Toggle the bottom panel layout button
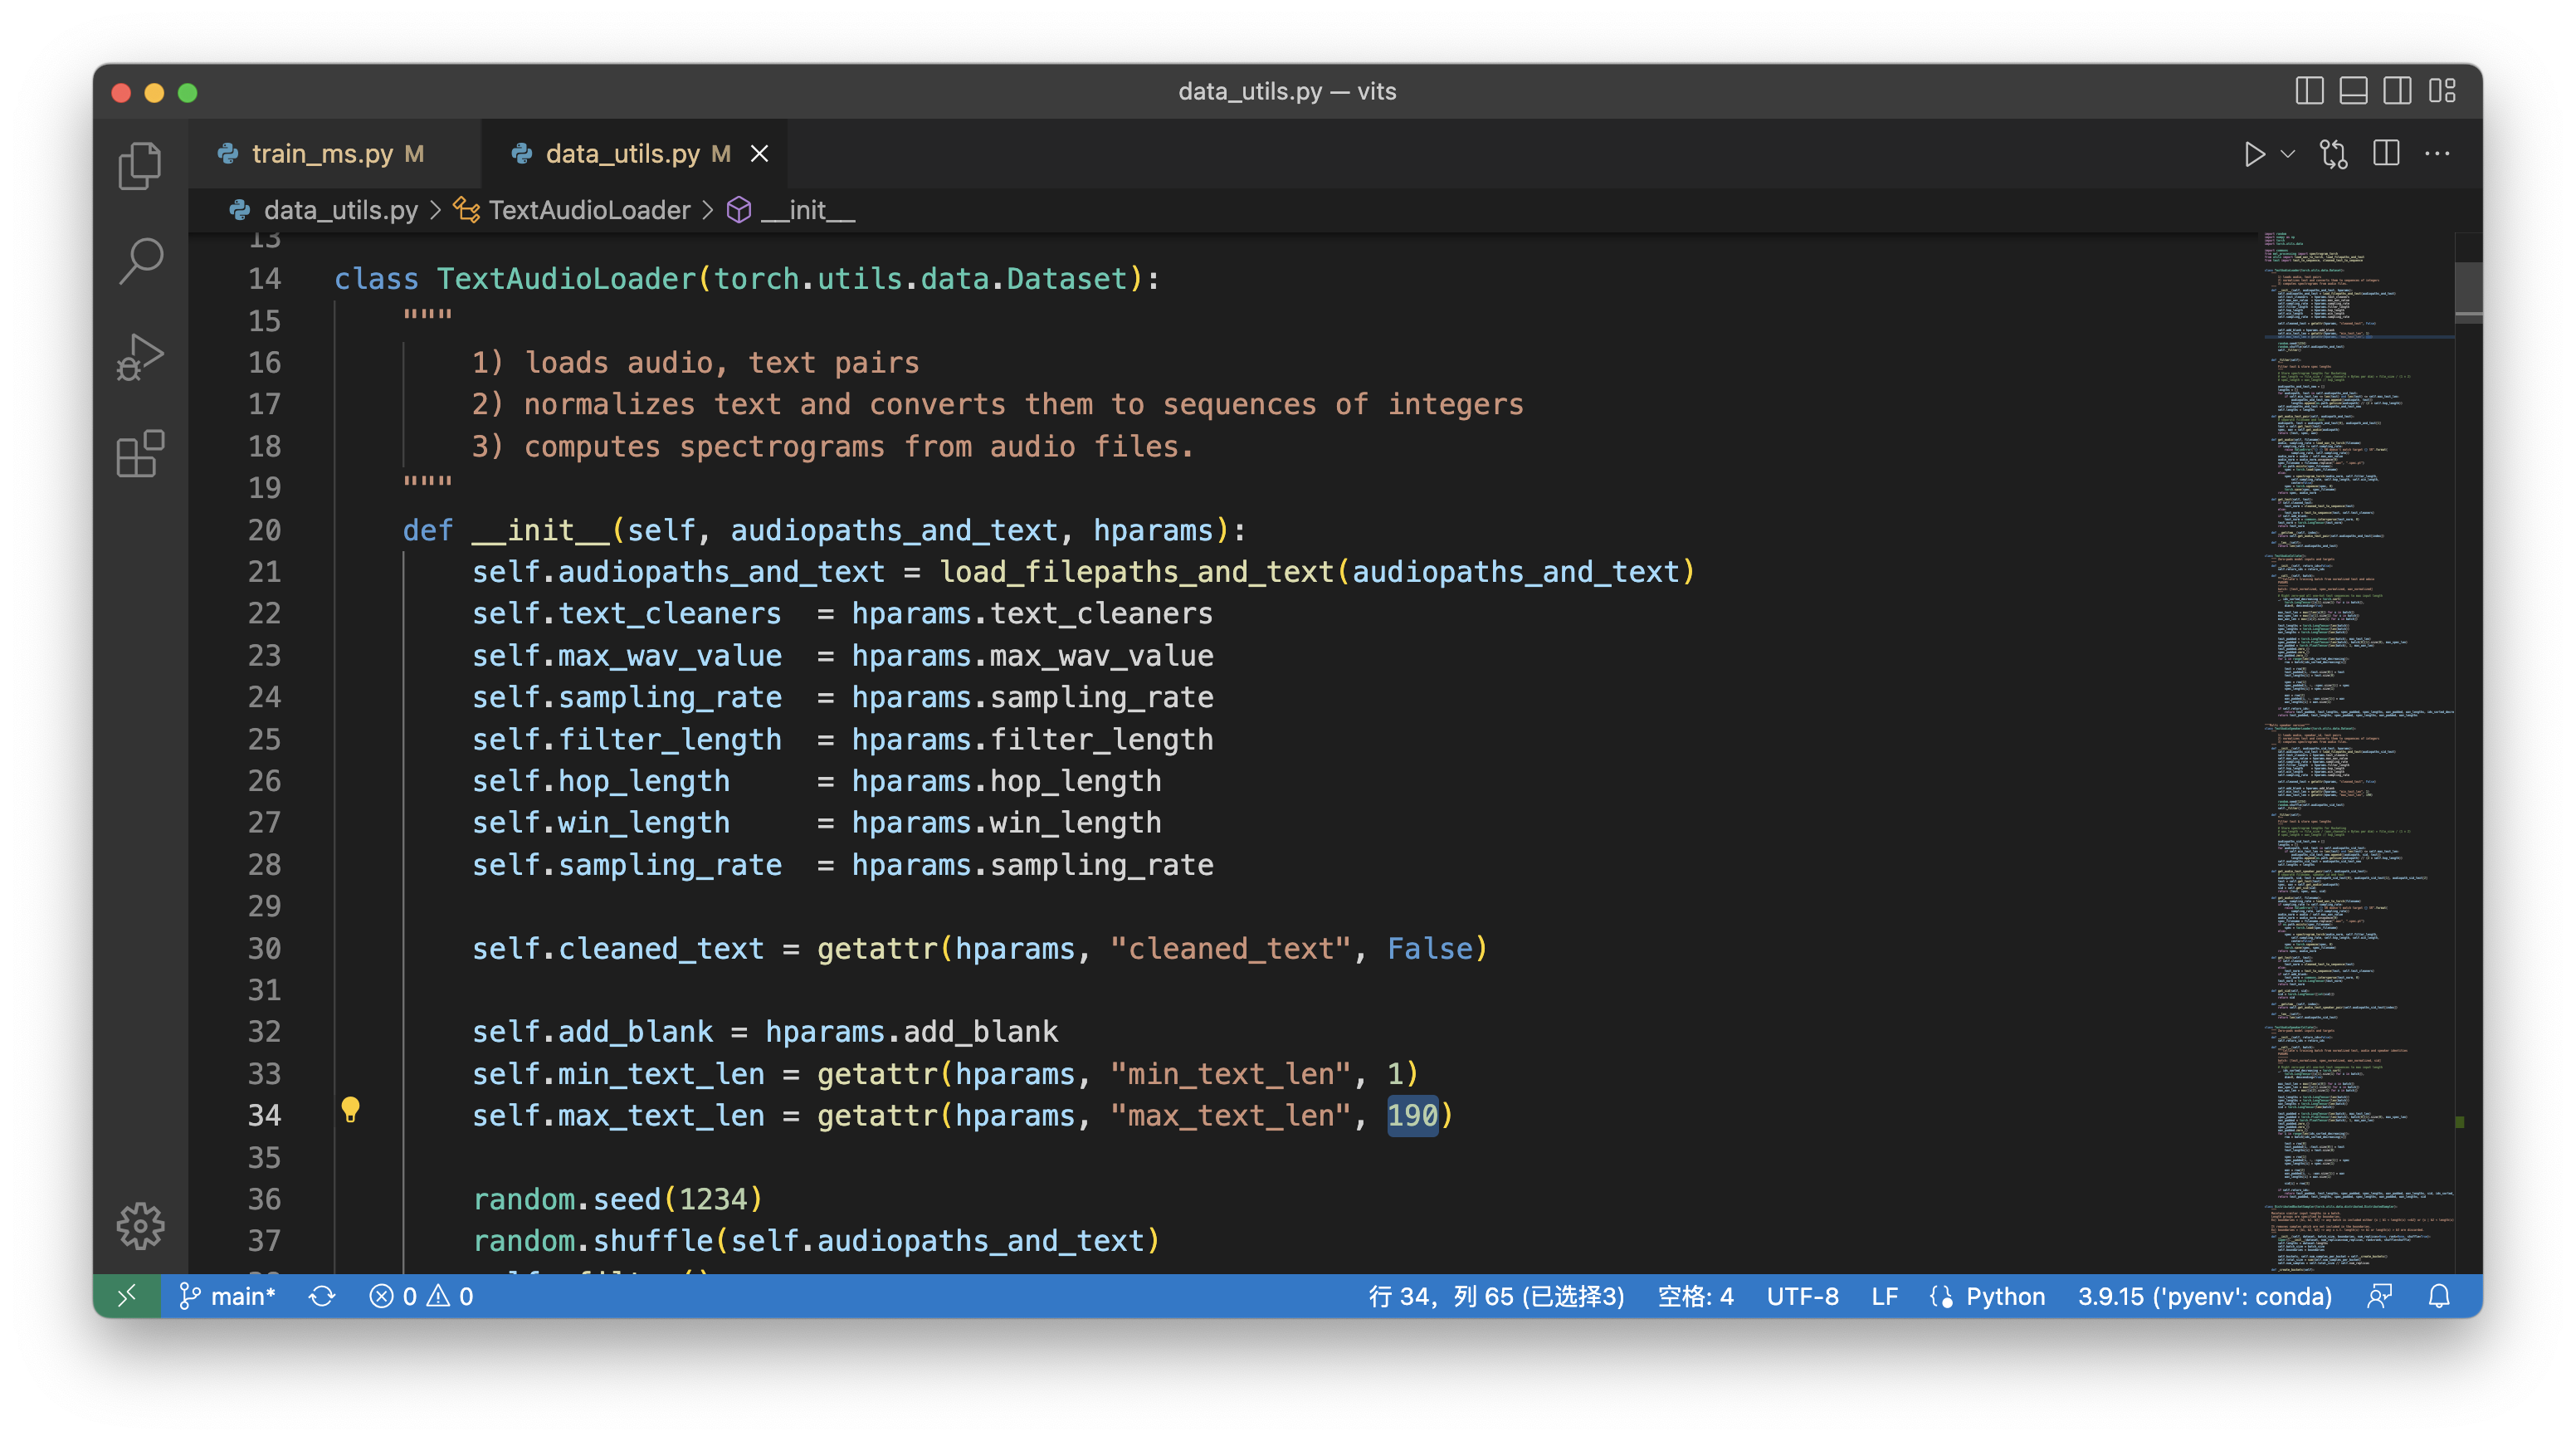 [x=2353, y=91]
